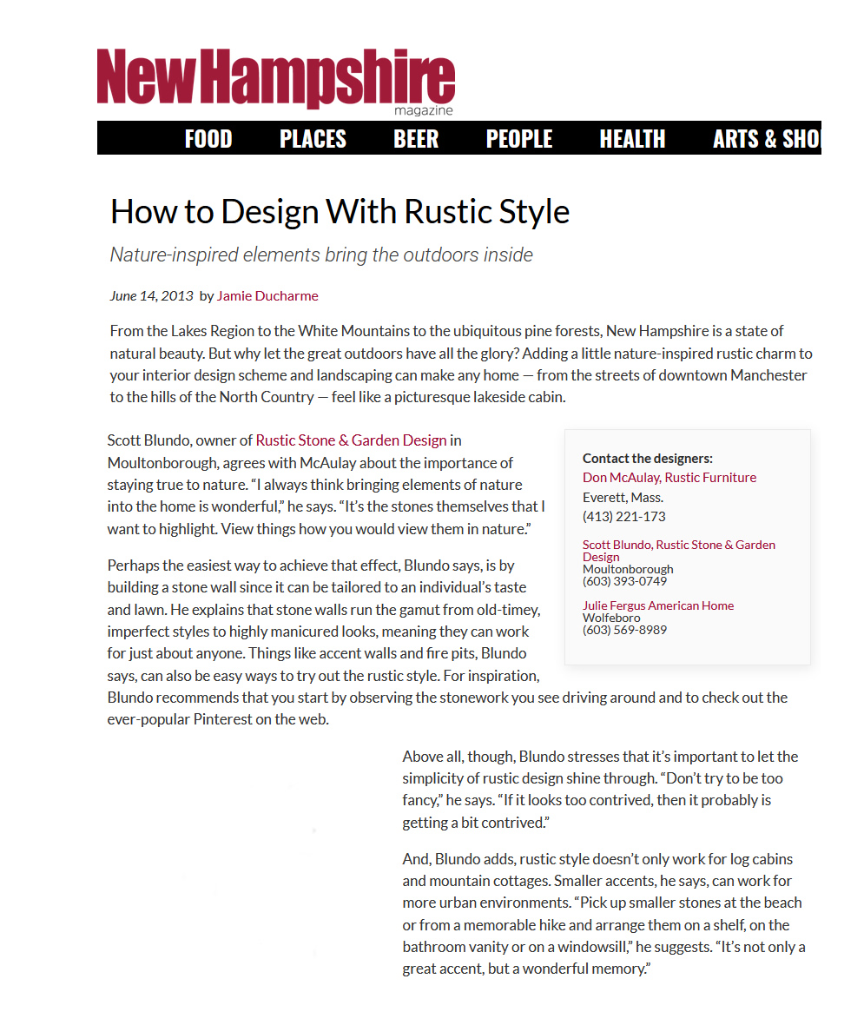
Task: Click the New Hampshire magazine logo
Action: pyautogui.click(x=276, y=82)
